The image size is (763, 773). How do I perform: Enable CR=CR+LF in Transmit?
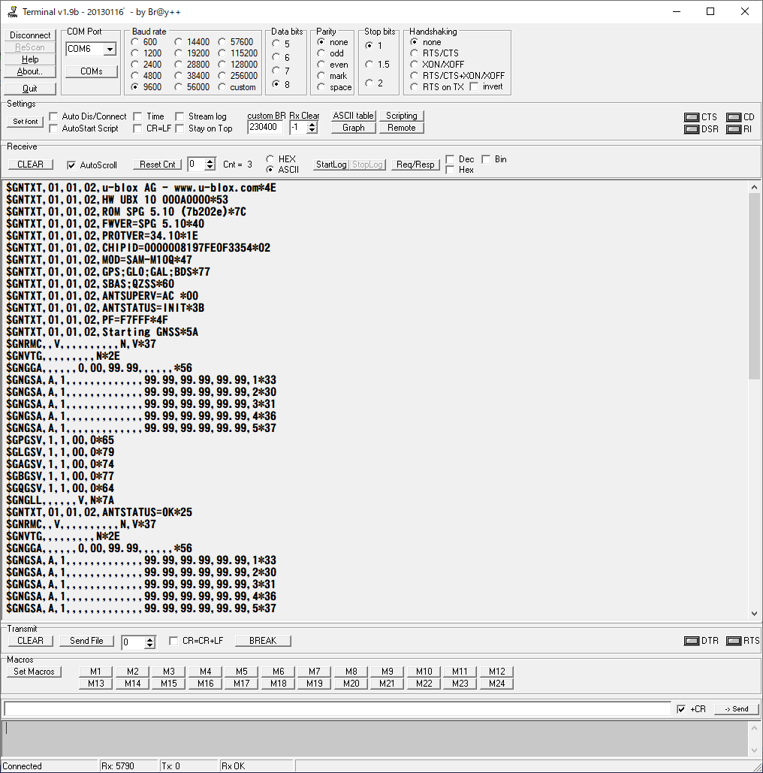coord(173,640)
